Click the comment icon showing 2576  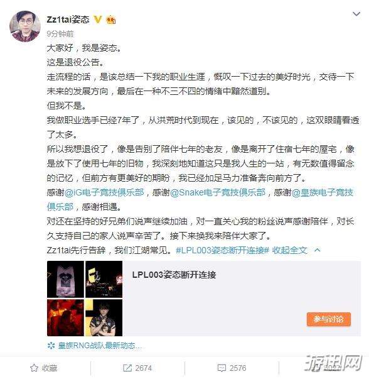pos(222,368)
